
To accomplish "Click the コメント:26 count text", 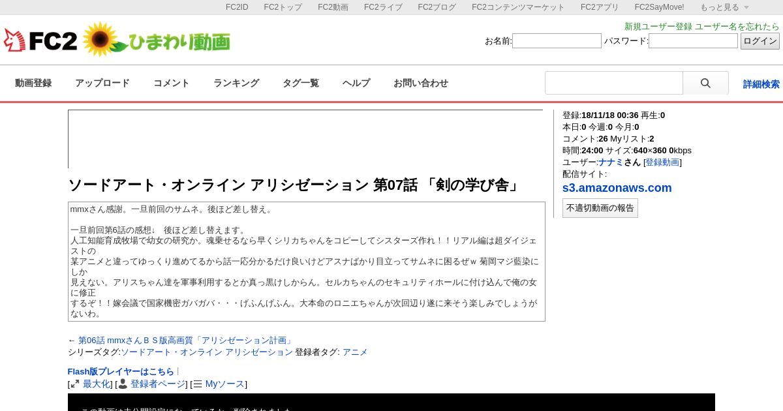I will tap(585, 139).
